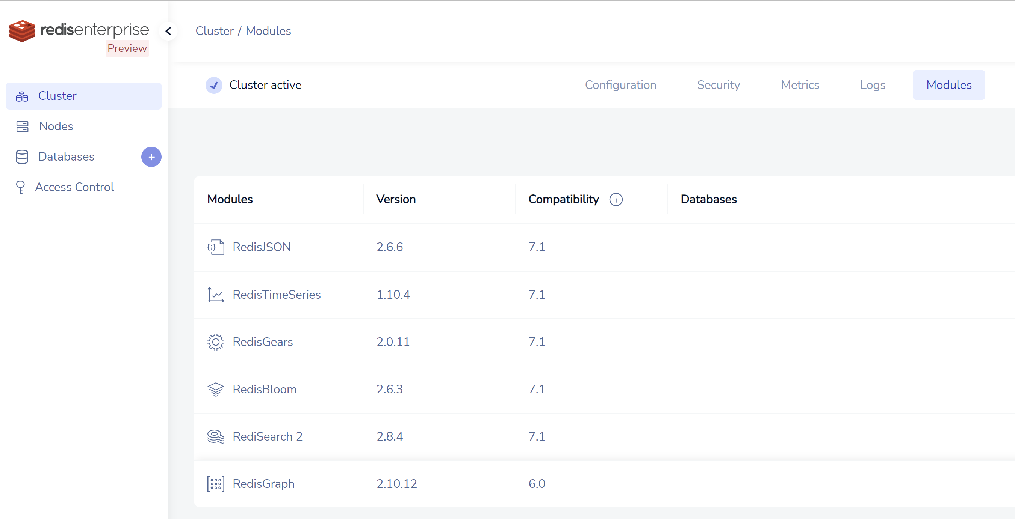Click the Cluster breadcrumb link
Image resolution: width=1015 pixels, height=519 pixels.
(x=214, y=31)
